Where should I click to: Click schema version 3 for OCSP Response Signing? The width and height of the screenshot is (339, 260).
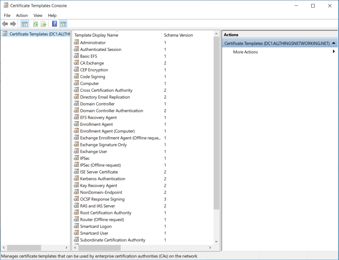click(x=165, y=199)
